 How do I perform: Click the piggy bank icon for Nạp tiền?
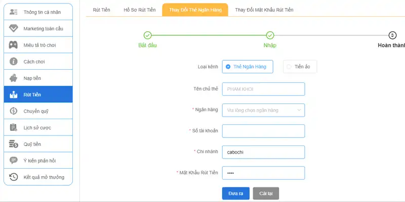coord(14,78)
